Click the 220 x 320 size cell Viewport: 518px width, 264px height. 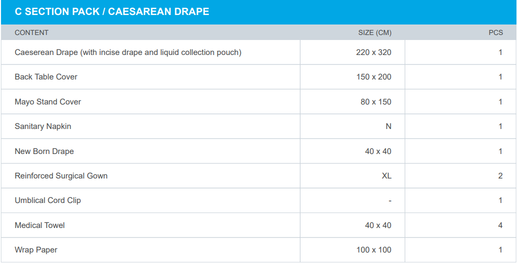374,52
